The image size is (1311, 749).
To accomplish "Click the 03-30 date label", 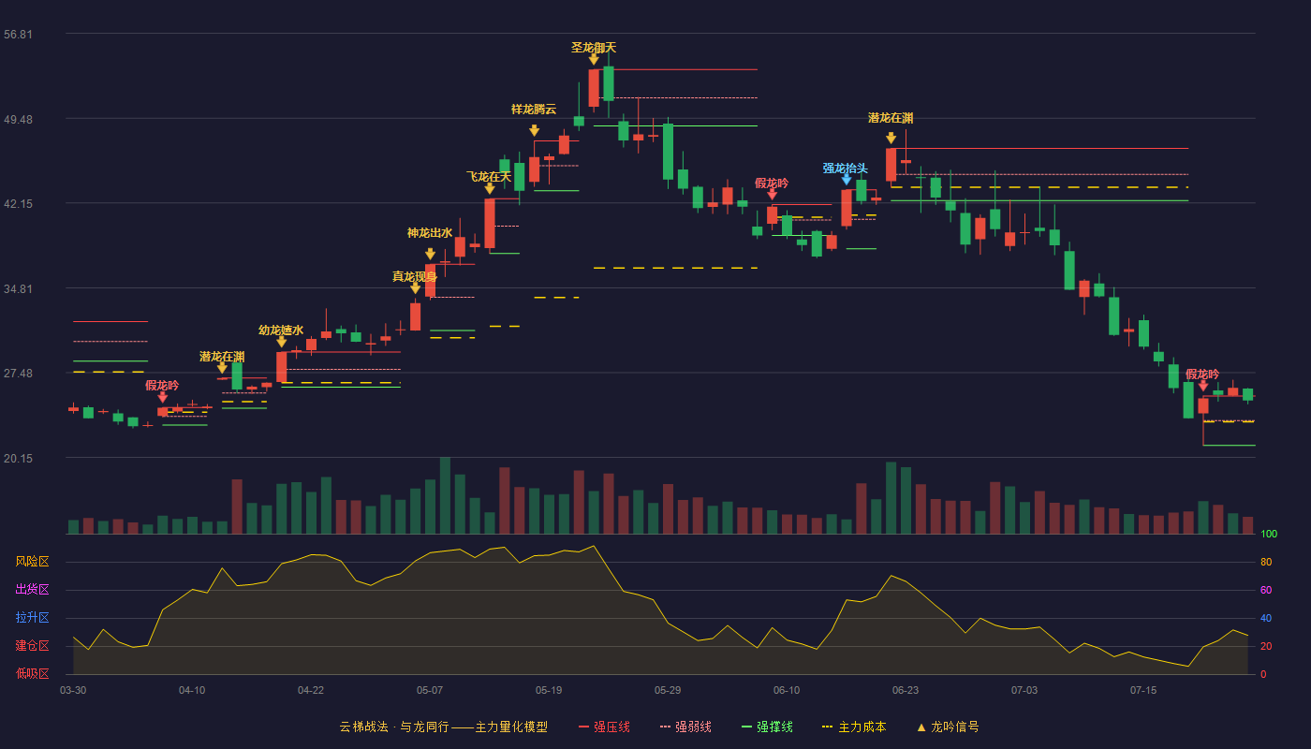I will [x=73, y=690].
